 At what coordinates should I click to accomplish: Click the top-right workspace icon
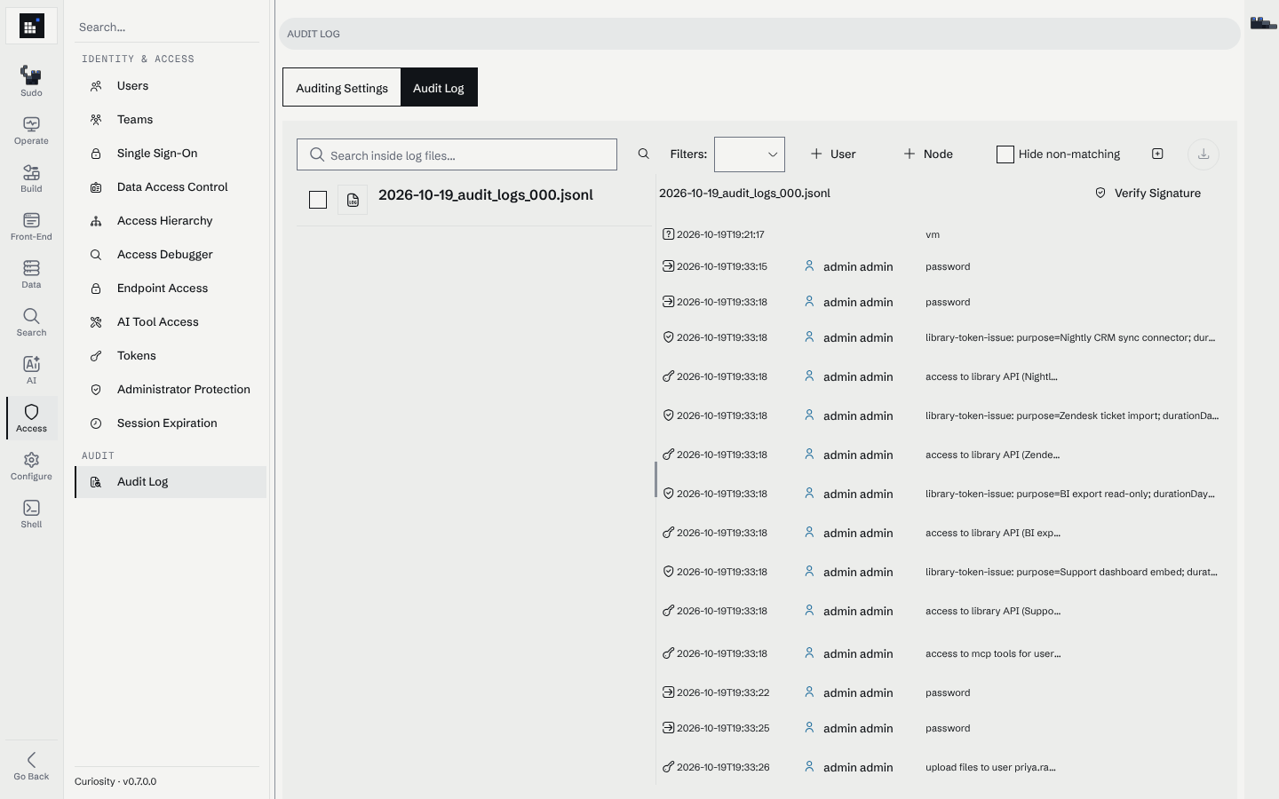click(1263, 23)
